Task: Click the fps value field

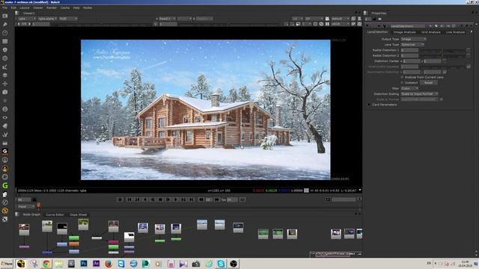Action: click(x=232, y=200)
